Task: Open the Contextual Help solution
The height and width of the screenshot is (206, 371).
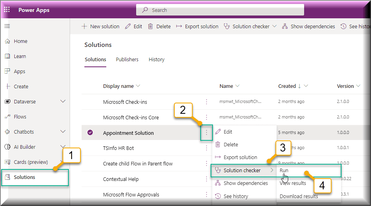Action: pos(121,179)
